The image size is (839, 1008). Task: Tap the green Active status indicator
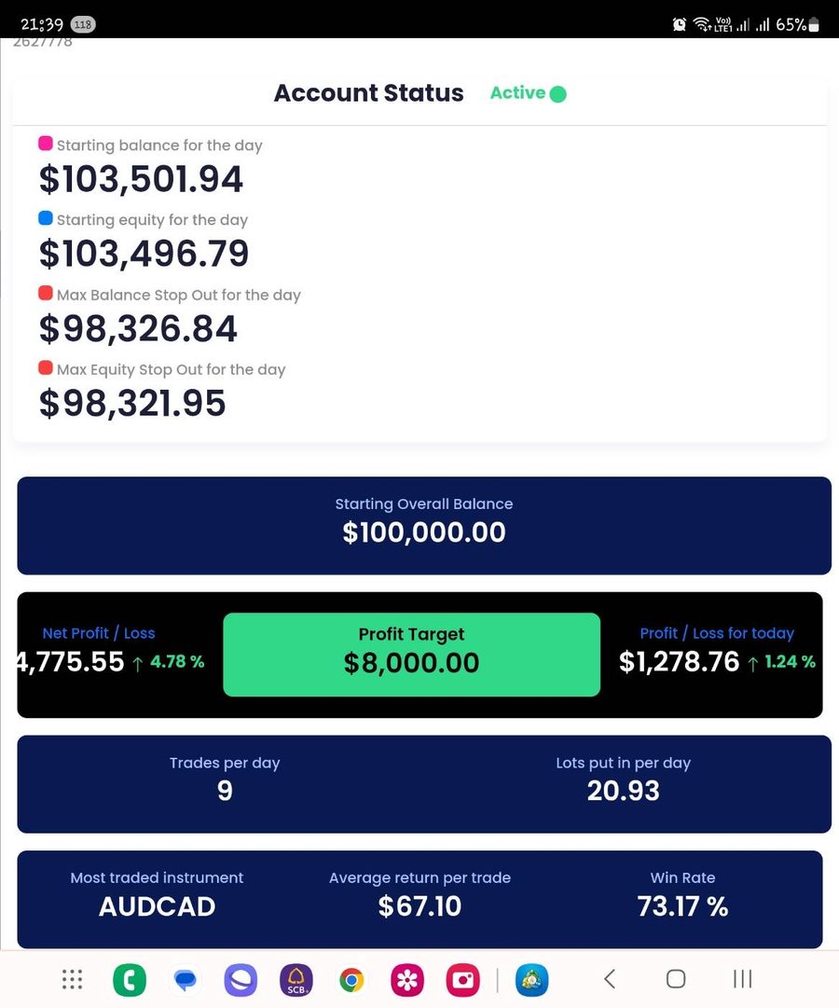tap(528, 93)
